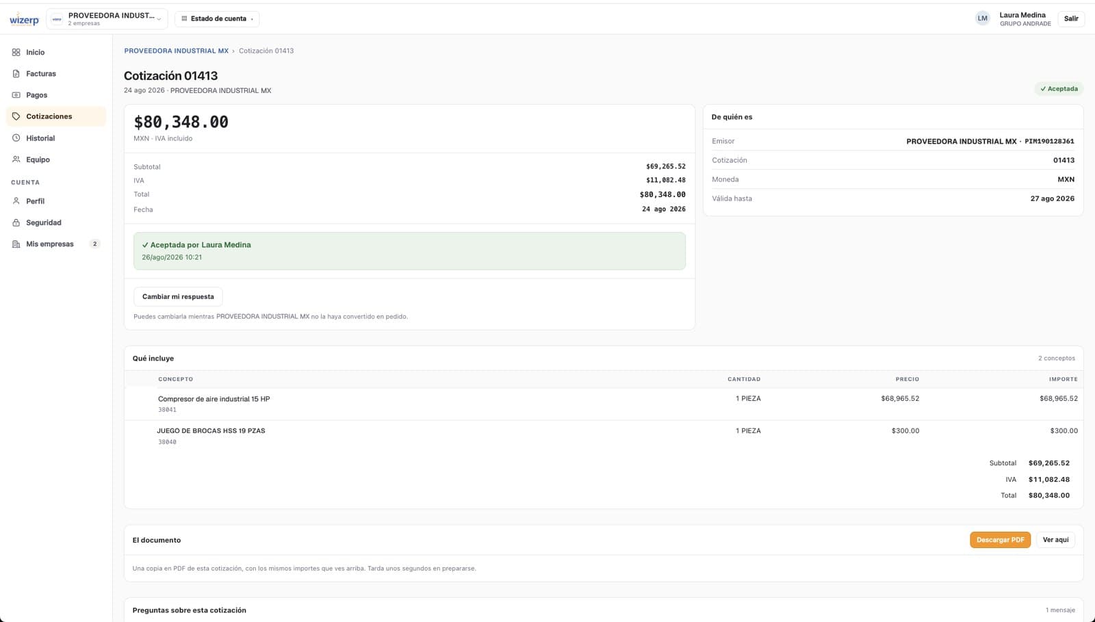Click the Salir button

click(1071, 18)
